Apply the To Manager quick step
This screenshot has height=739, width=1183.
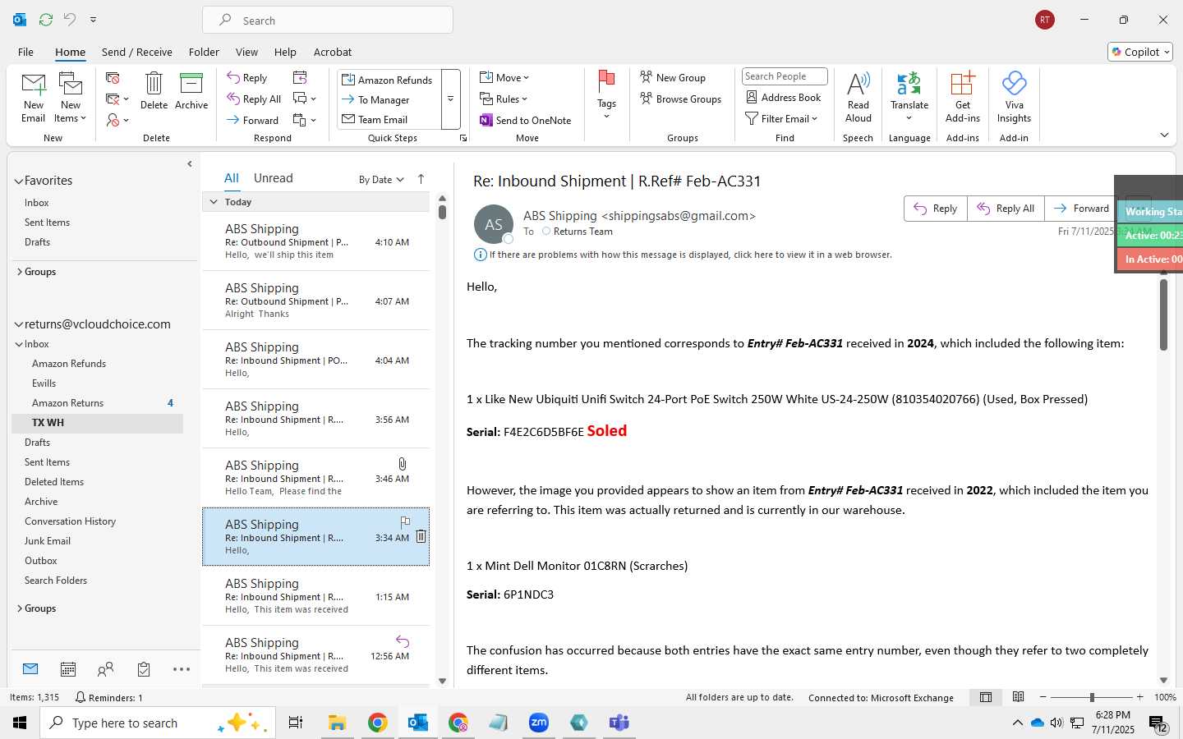point(388,99)
